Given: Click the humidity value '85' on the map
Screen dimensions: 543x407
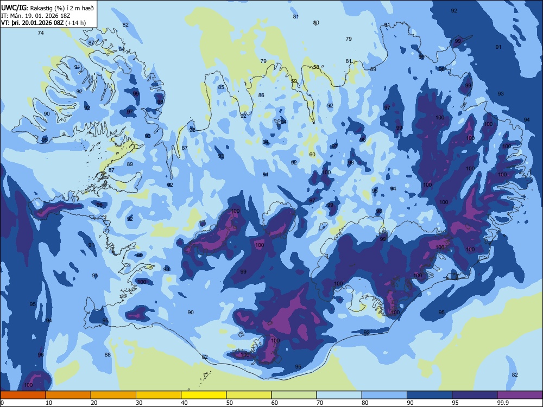Looking at the screenshot, I should pos(221,87).
